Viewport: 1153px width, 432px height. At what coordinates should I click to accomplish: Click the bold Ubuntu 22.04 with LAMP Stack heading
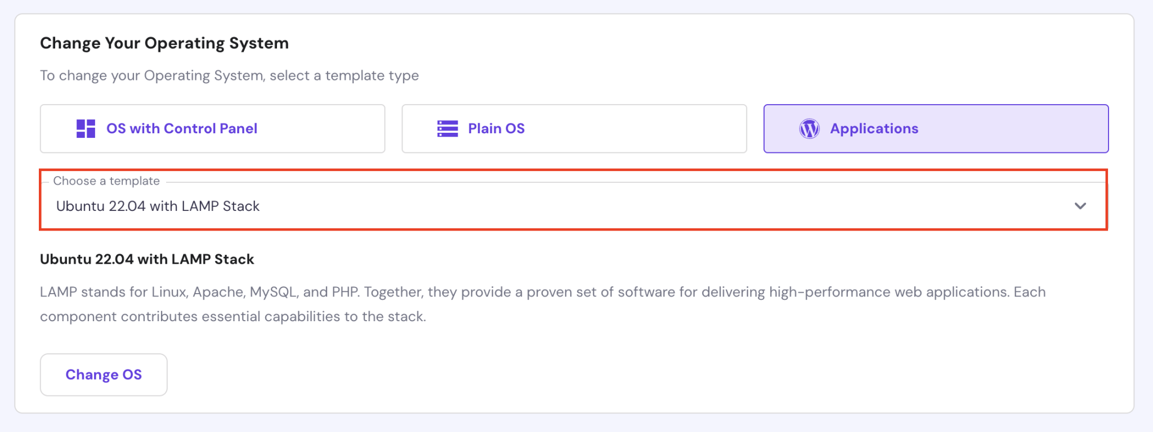[146, 259]
